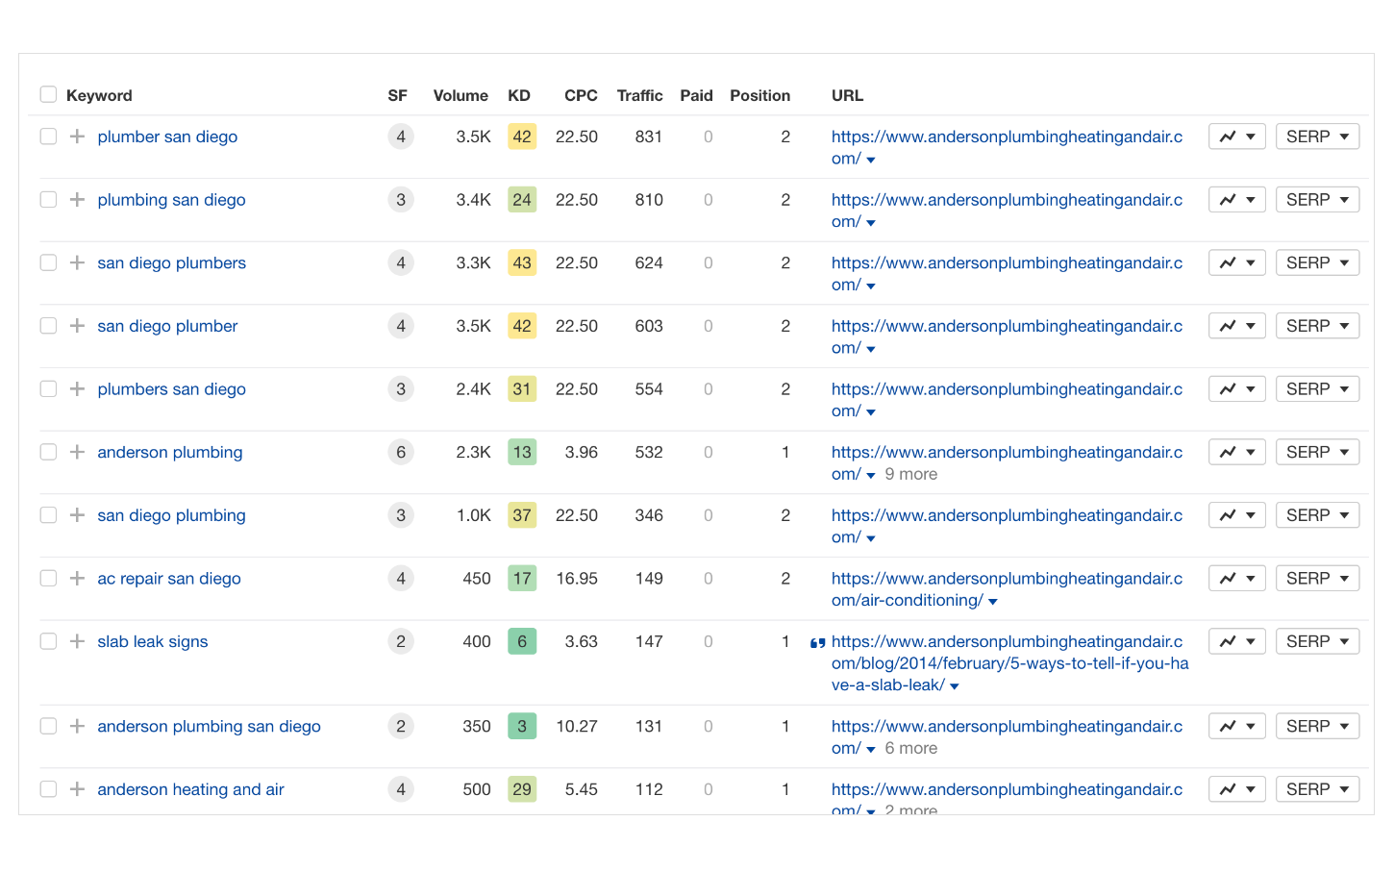Open SERP dropdown for anderson heating and air

coord(1317,789)
